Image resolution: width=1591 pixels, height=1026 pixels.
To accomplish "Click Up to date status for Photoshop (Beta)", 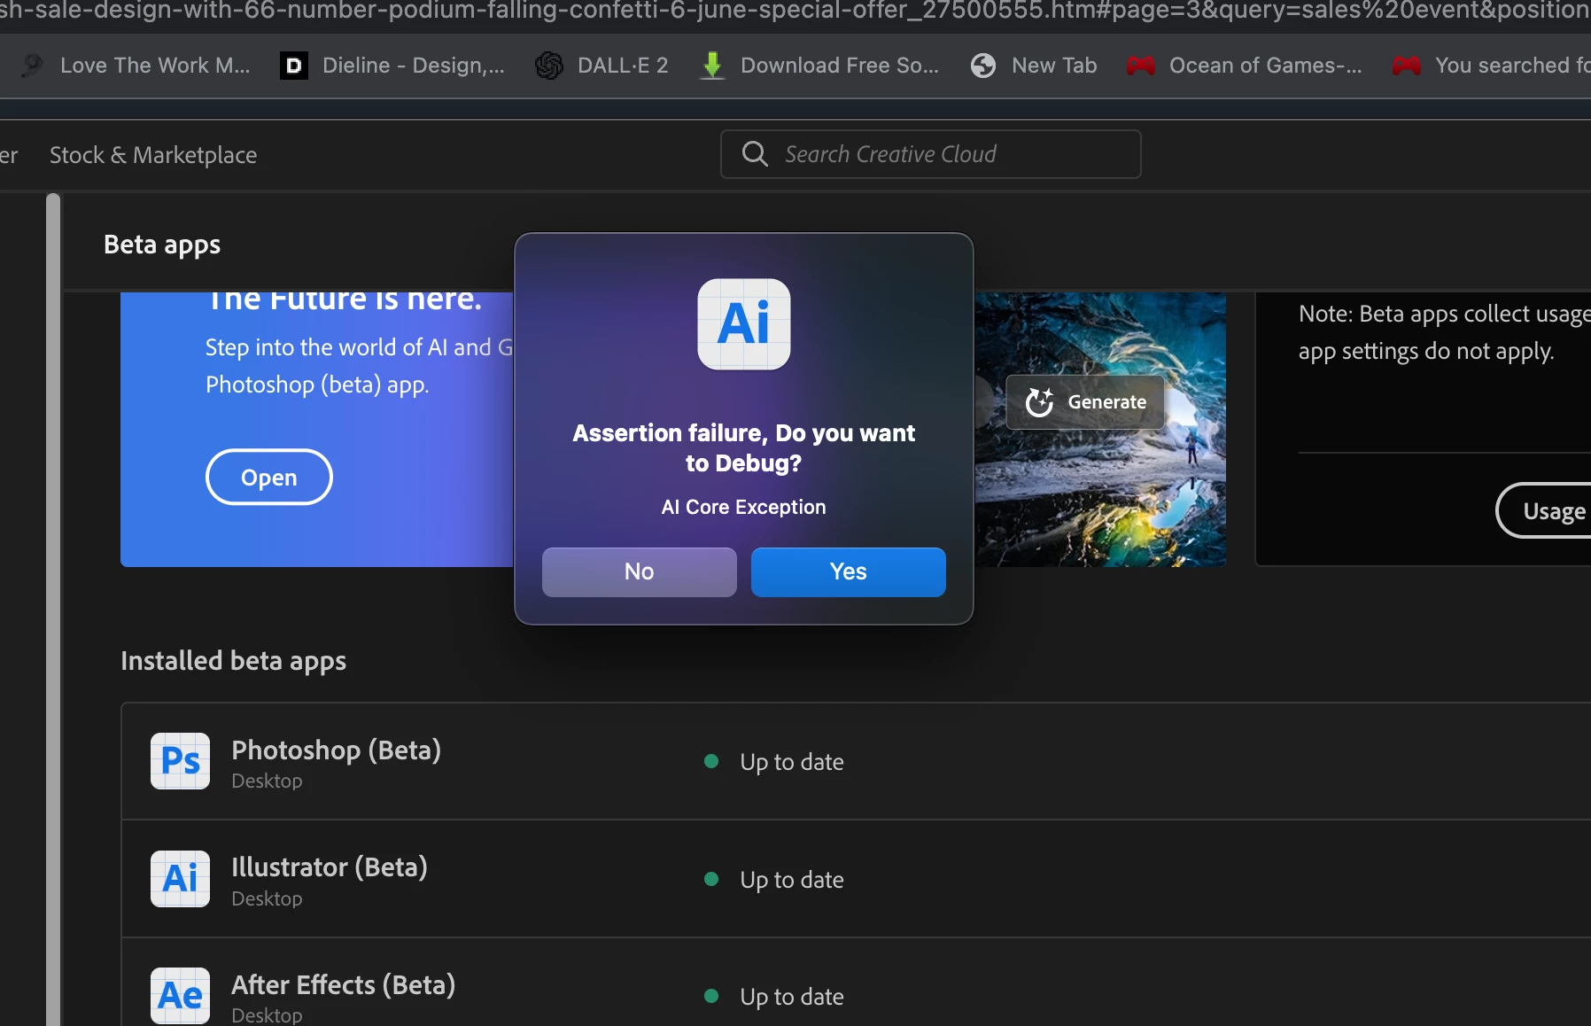I will (792, 762).
